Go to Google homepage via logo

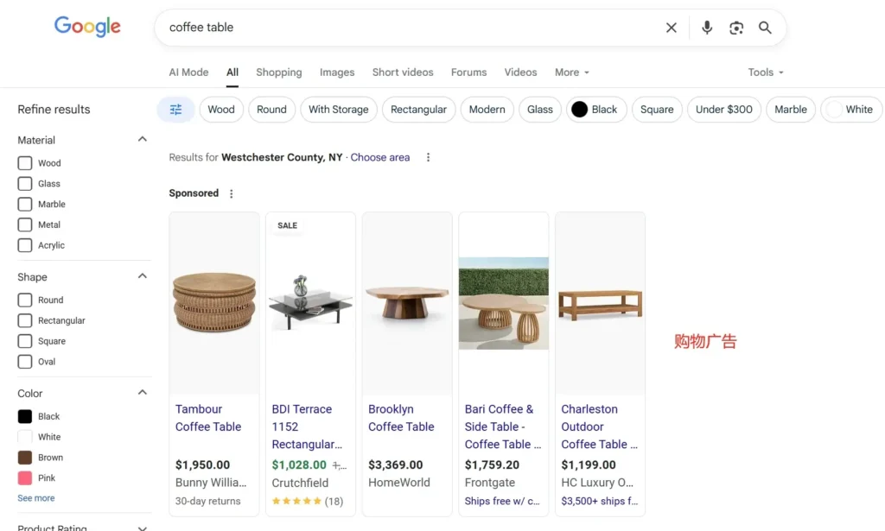tap(87, 27)
